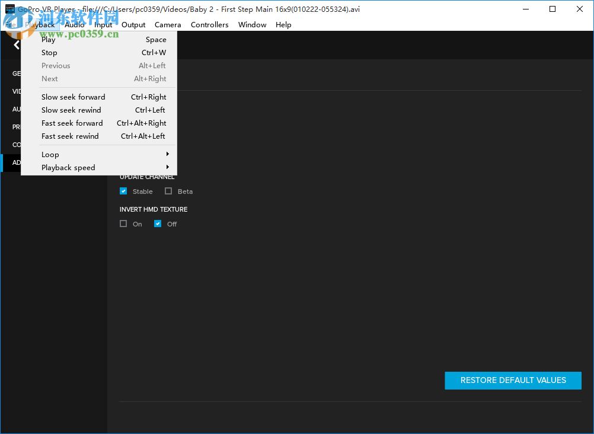Open the Window menu
The height and width of the screenshot is (434, 594).
(x=253, y=25)
